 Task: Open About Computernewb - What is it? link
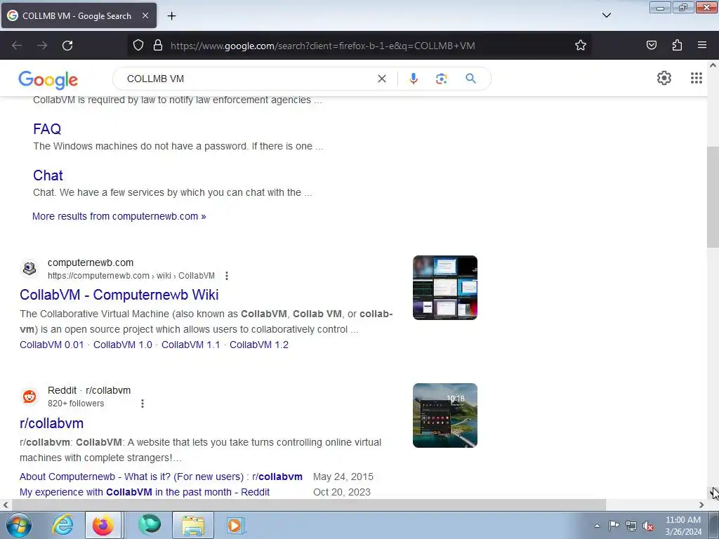coord(161,477)
